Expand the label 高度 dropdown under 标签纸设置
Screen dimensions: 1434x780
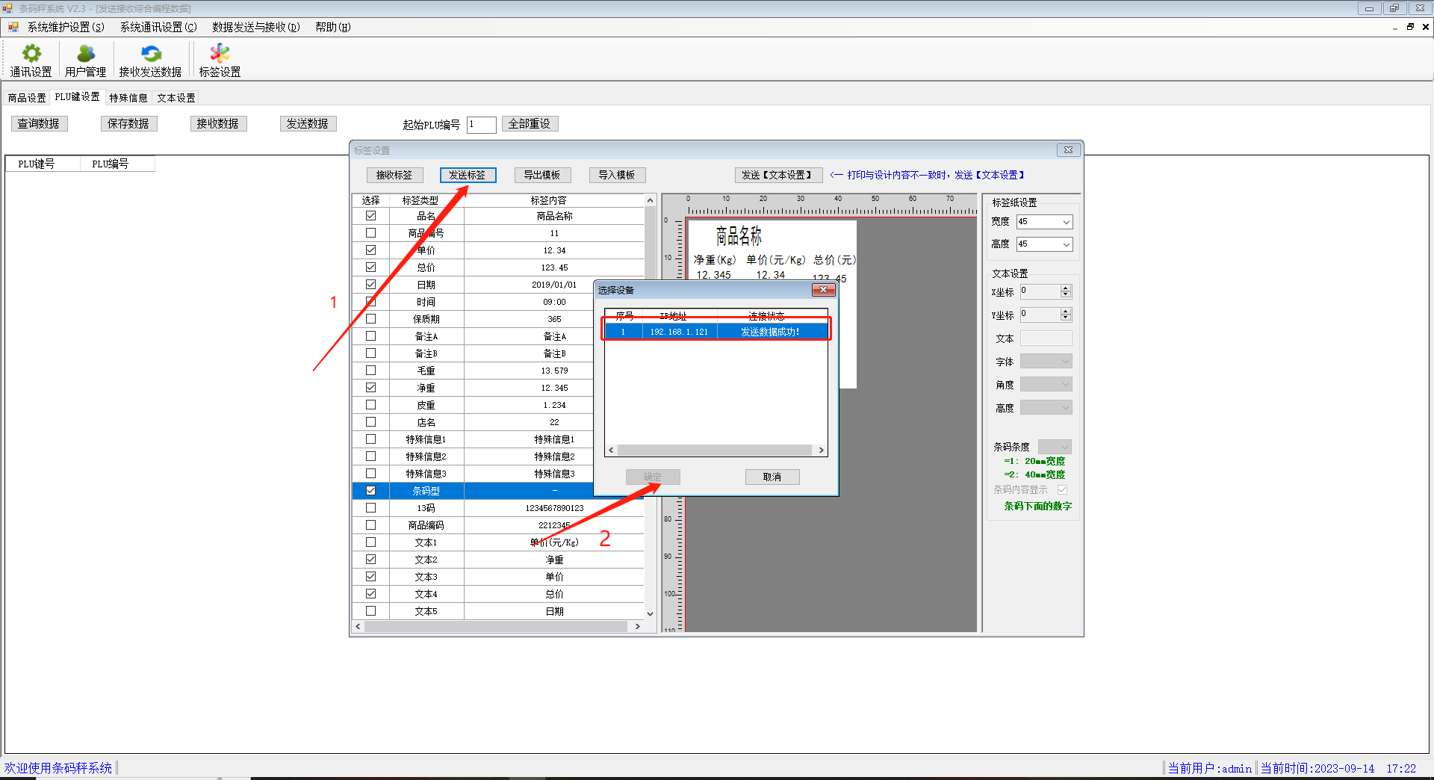[x=1066, y=244]
